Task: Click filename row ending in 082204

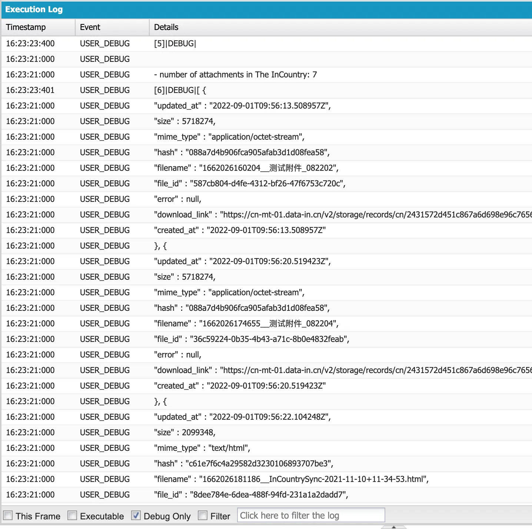Action: (x=246, y=323)
